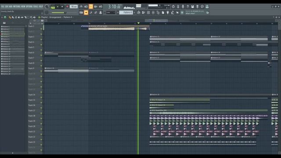Open the OPTIONS menu

point(29,7)
